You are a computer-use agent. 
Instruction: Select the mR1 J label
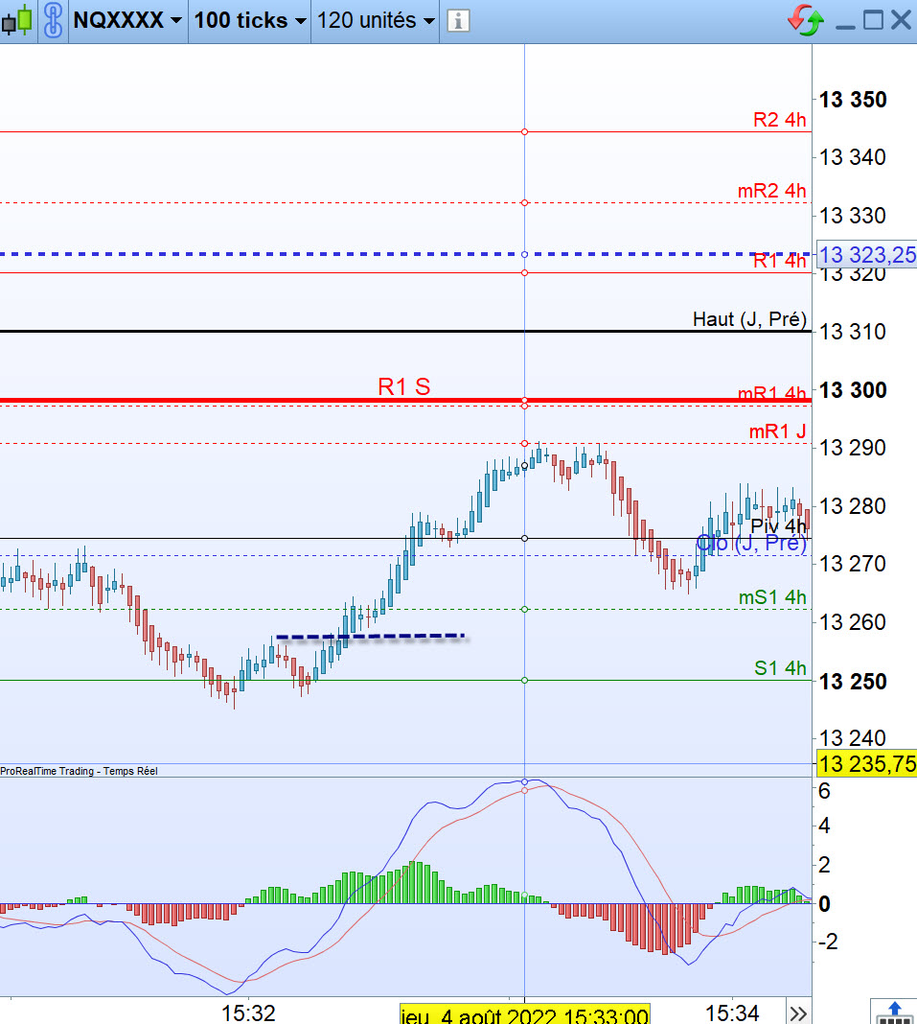point(777,431)
